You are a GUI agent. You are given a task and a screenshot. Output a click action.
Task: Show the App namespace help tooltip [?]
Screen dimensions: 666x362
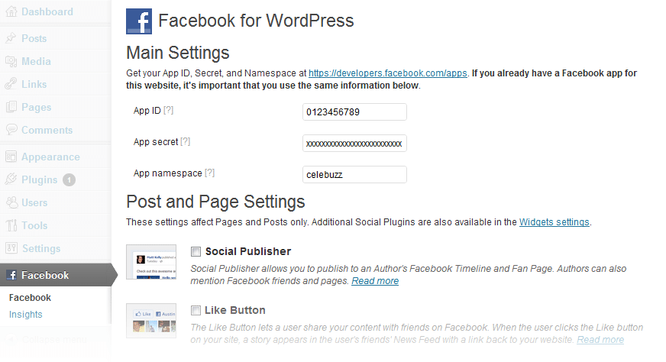click(x=210, y=173)
